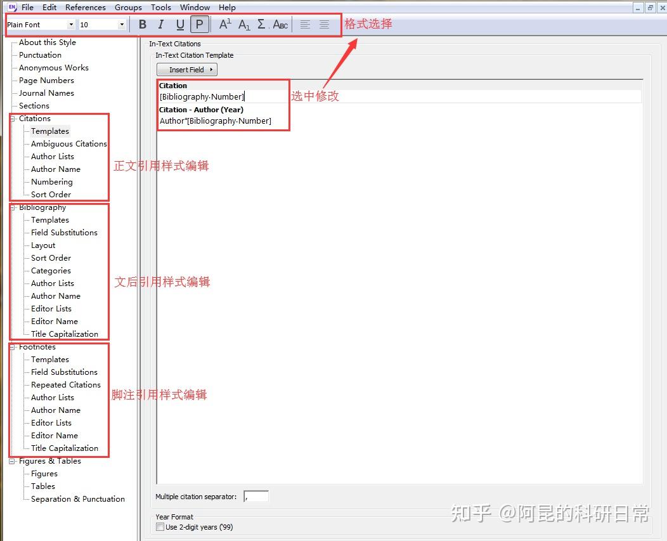Open the Symbol (Σ) insert icon
This screenshot has width=667, height=541.
pos(261,24)
